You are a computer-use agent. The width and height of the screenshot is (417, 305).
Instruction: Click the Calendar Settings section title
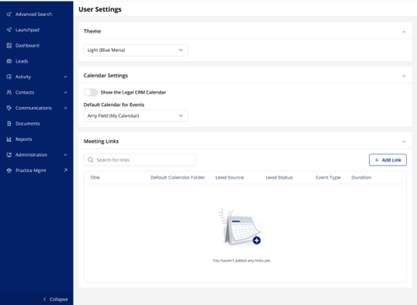coord(105,76)
